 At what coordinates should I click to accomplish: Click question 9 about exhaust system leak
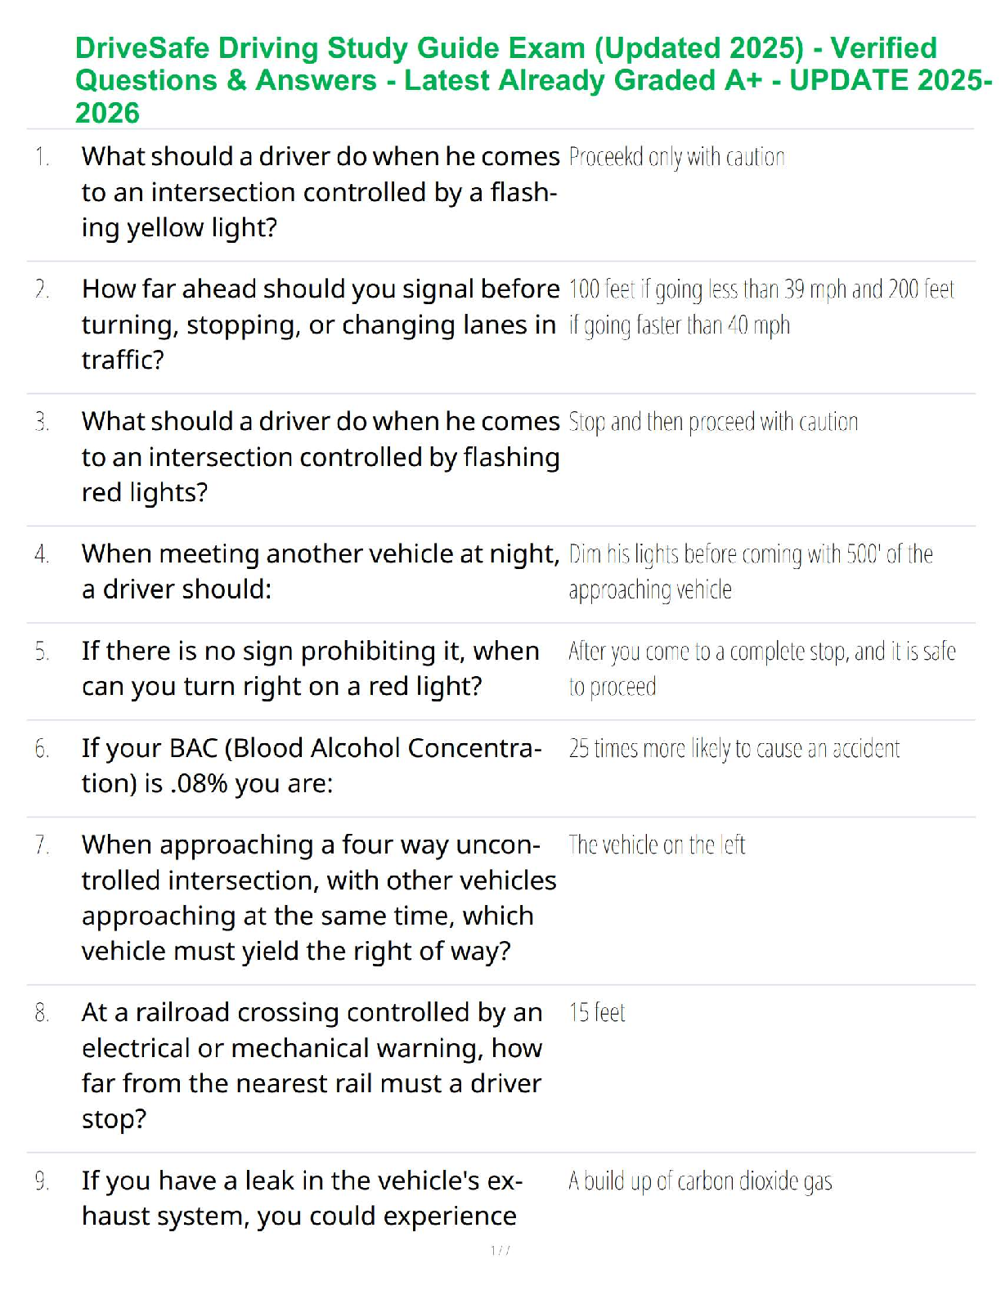[x=302, y=1199]
